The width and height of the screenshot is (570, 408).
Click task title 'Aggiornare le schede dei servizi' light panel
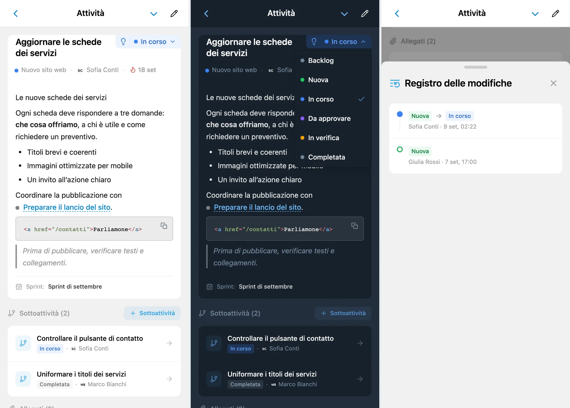tap(58, 47)
